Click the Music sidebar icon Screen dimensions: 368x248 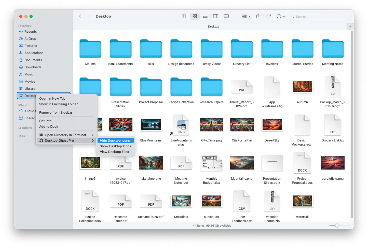[x=21, y=74]
